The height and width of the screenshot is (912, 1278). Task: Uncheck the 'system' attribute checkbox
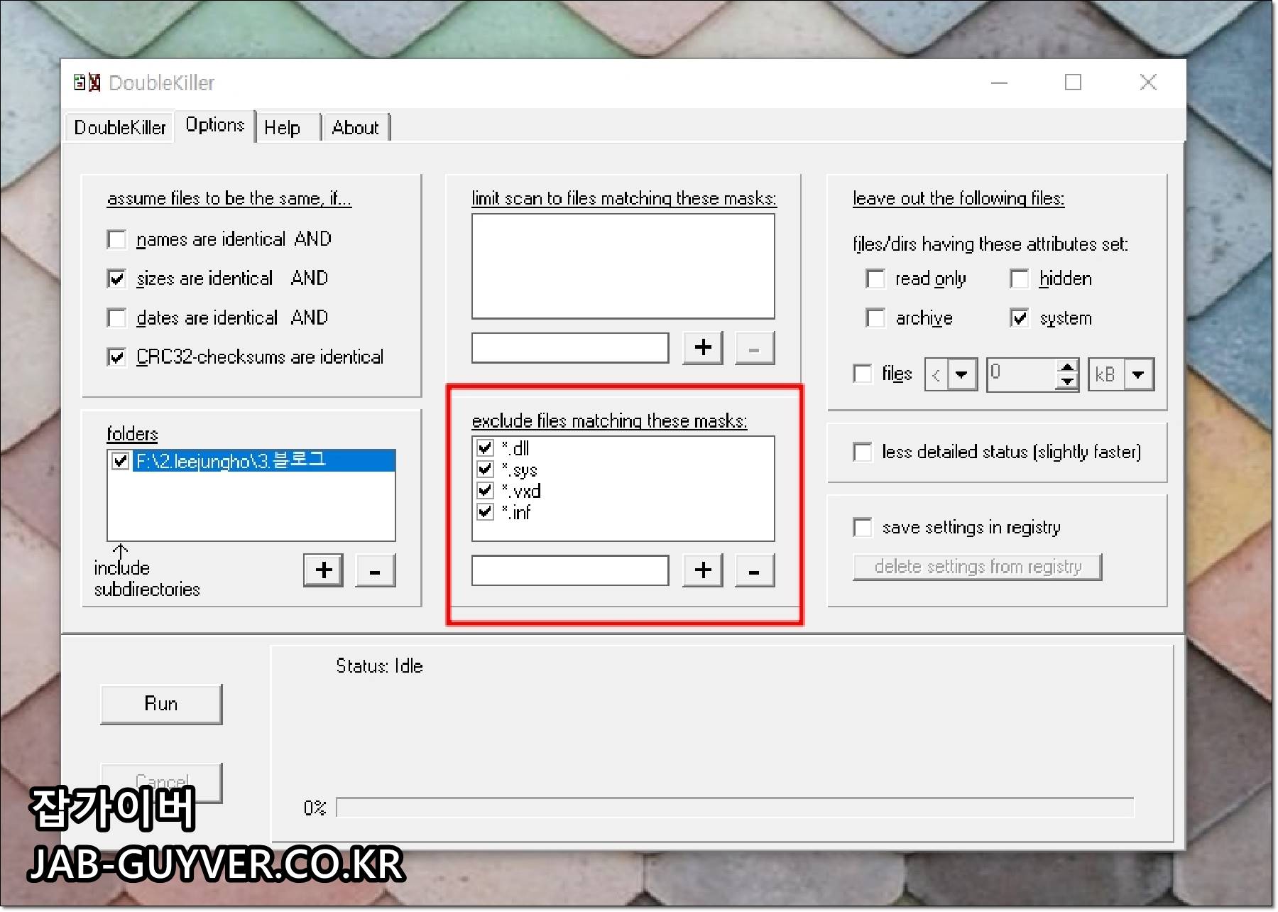click(x=1019, y=317)
